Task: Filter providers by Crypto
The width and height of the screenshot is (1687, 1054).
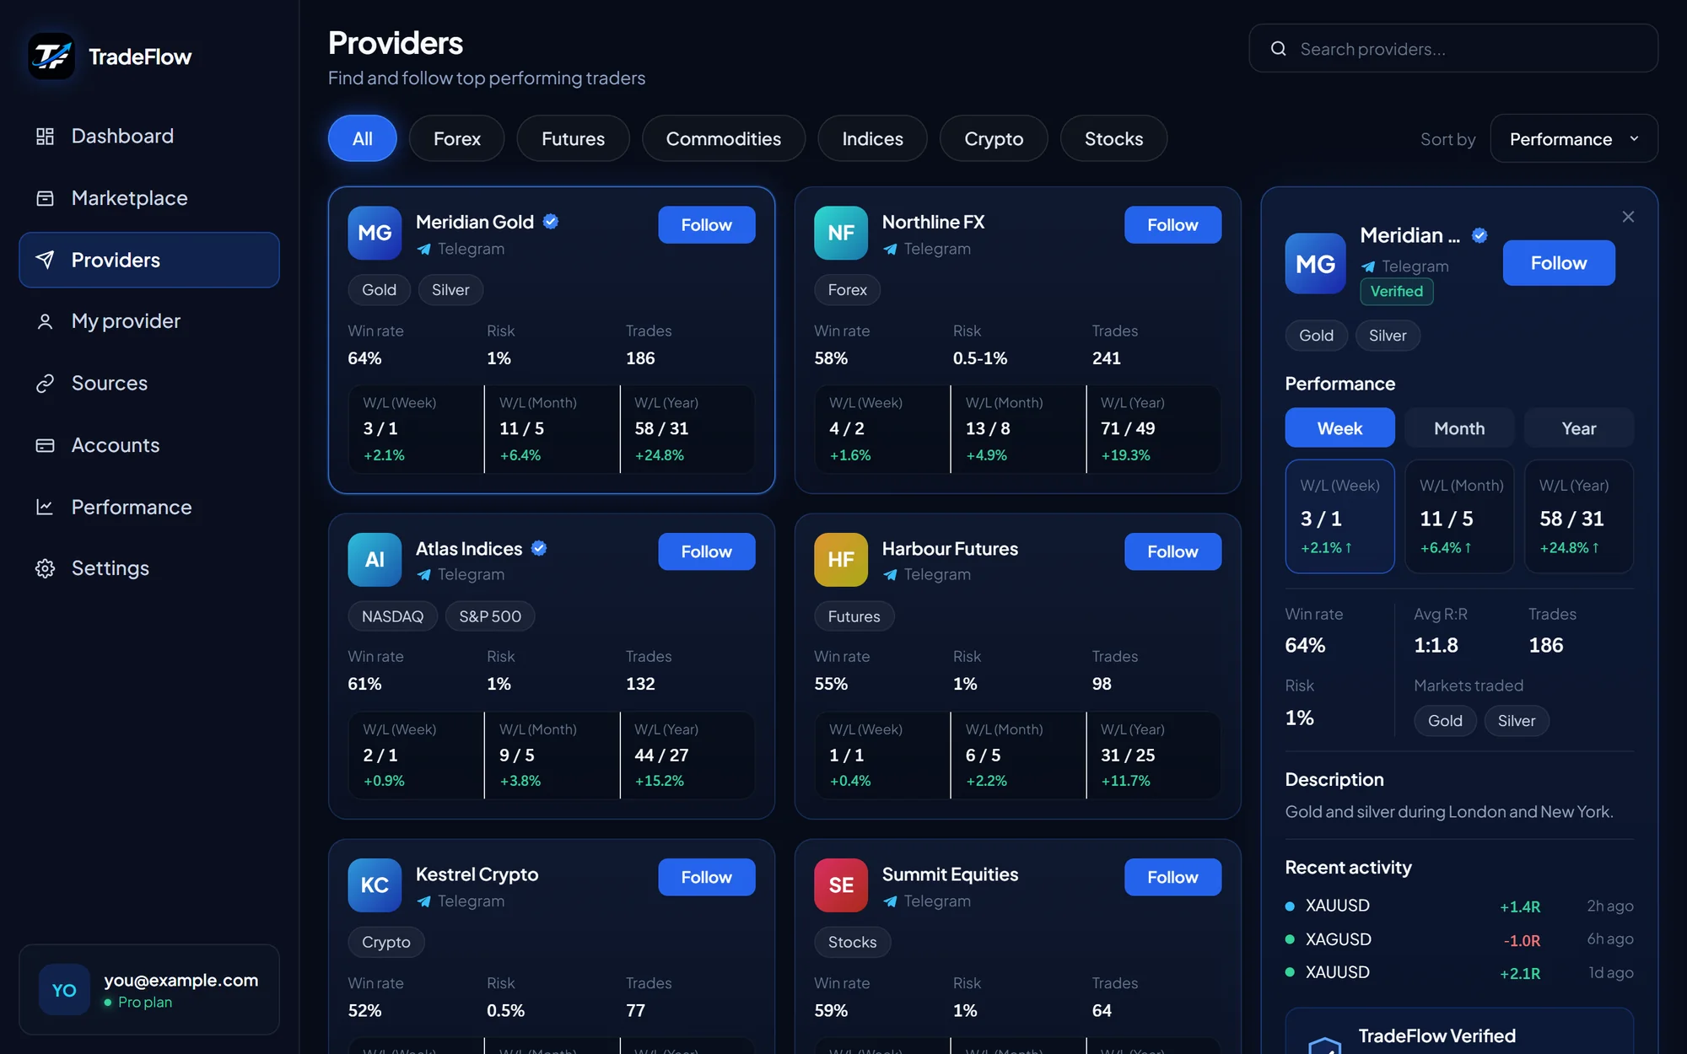Action: [x=994, y=138]
